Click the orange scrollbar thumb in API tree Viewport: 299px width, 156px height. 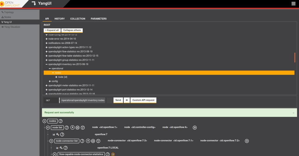[295, 58]
